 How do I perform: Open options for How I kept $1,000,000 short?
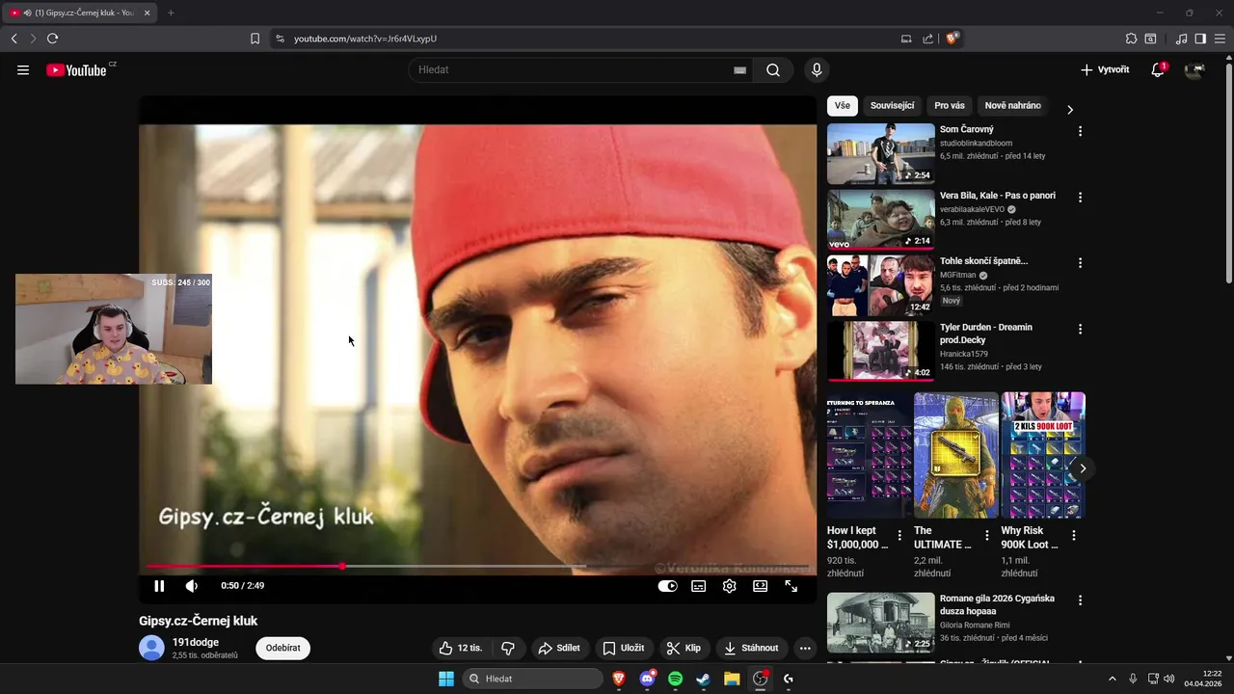(899, 535)
